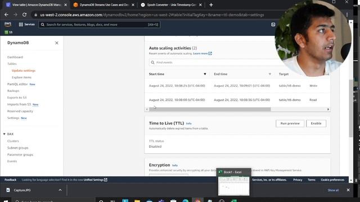
Task: Focus the AWS services search box
Action: pos(100,25)
